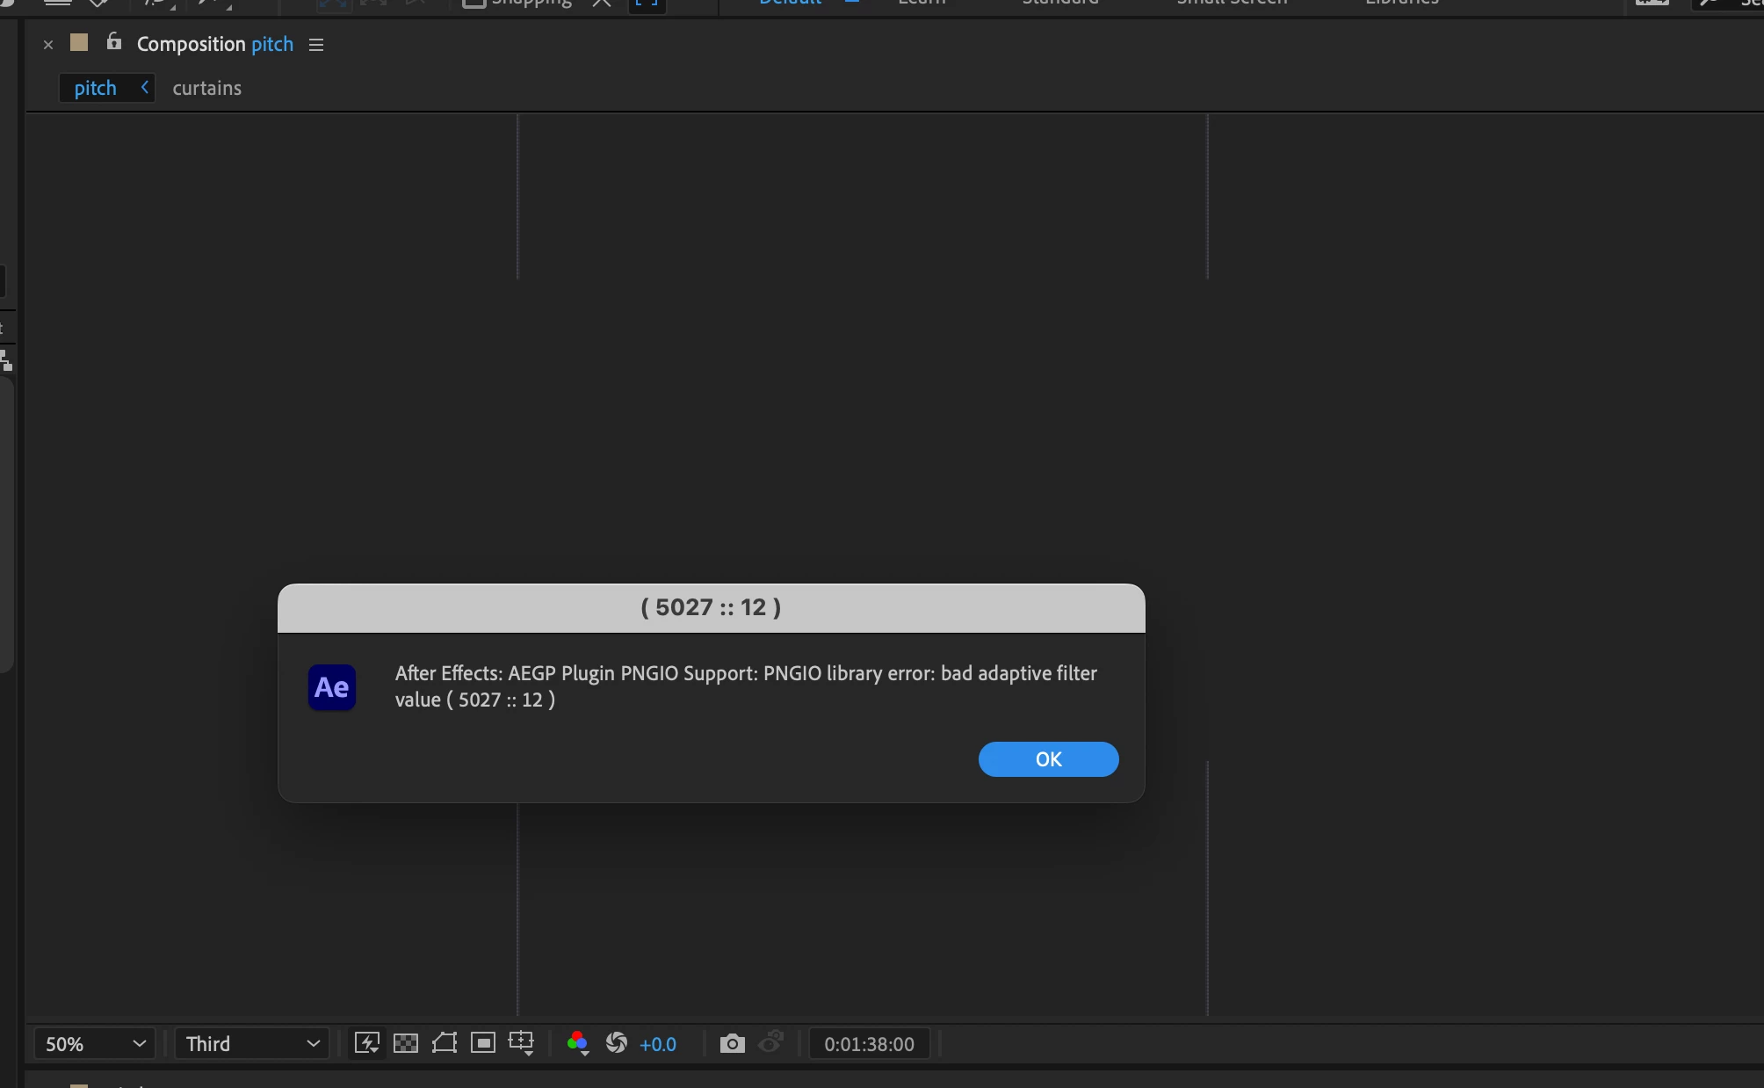Open the Fast Previews options

tap(366, 1043)
